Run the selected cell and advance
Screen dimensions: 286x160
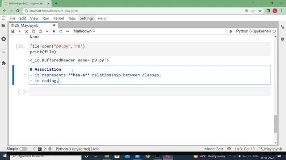coord(47,31)
